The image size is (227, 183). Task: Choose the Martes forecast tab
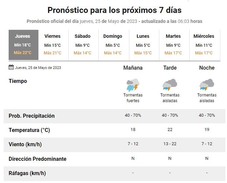[x=173, y=44]
